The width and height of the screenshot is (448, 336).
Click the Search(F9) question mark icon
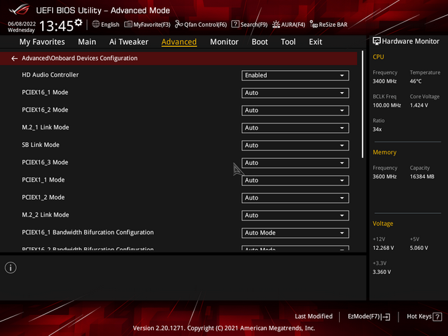[235, 25]
